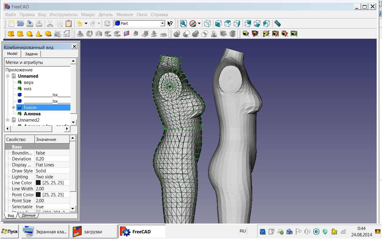The width and height of the screenshot is (382, 239).
Task: Open the Макро menu
Action: pyautogui.click(x=88, y=14)
